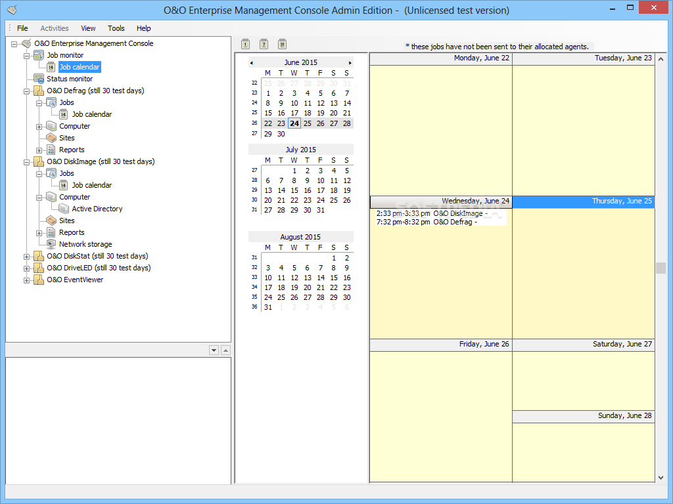Screen dimensions: 673x504
Task: Switch to the 1-day calendar view icon
Action: (x=246, y=44)
